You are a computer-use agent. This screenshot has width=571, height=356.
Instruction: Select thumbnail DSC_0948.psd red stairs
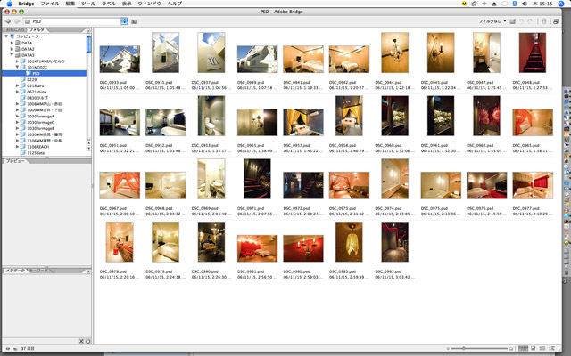[x=533, y=53]
